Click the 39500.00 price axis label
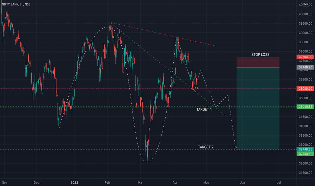This screenshot has width=315, height=186. click(305, 24)
